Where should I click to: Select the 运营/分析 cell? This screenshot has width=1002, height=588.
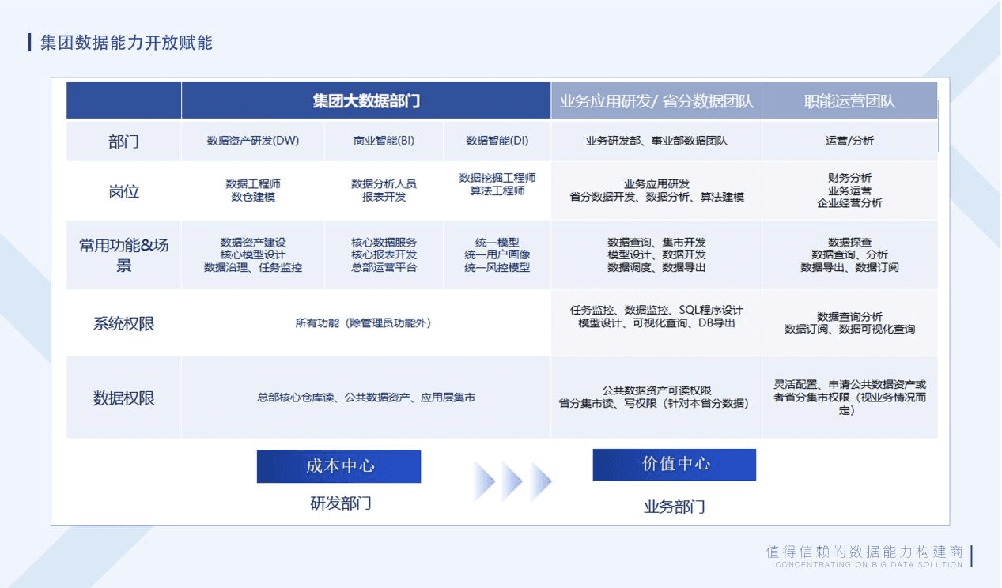coord(850,141)
